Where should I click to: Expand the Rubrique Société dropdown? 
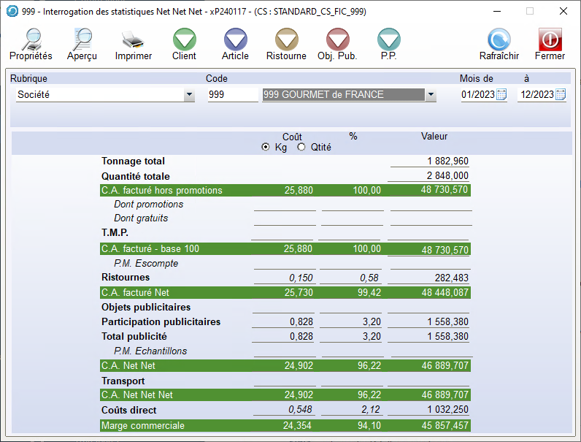click(189, 94)
